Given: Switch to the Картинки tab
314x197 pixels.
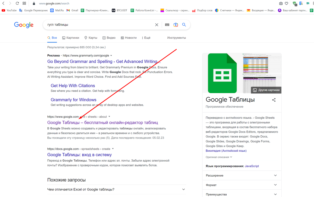Looking at the screenshot, I should click(x=71, y=38).
